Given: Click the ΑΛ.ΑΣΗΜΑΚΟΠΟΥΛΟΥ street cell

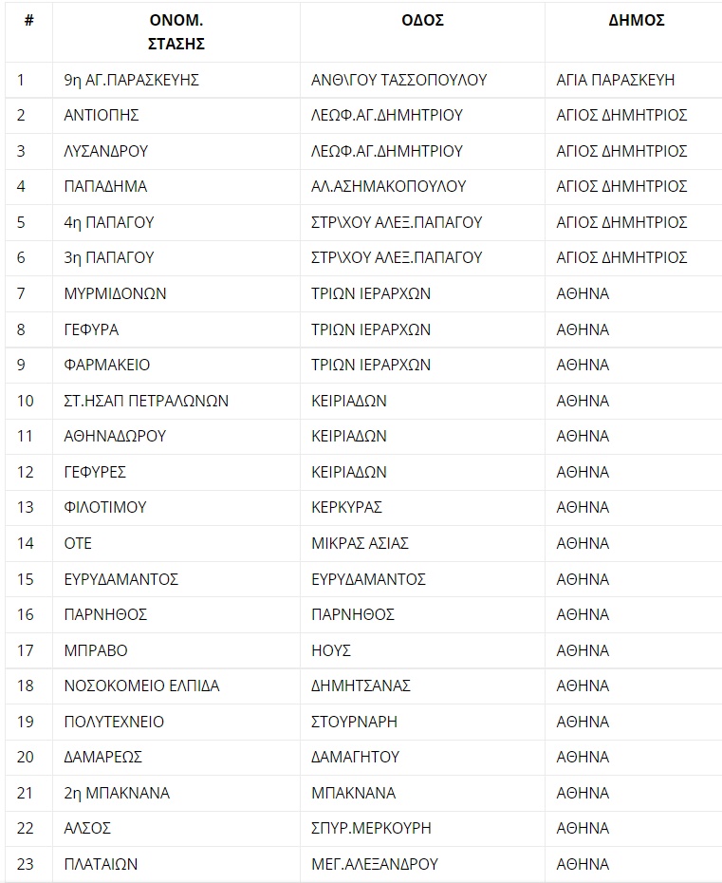Looking at the screenshot, I should (x=422, y=186).
